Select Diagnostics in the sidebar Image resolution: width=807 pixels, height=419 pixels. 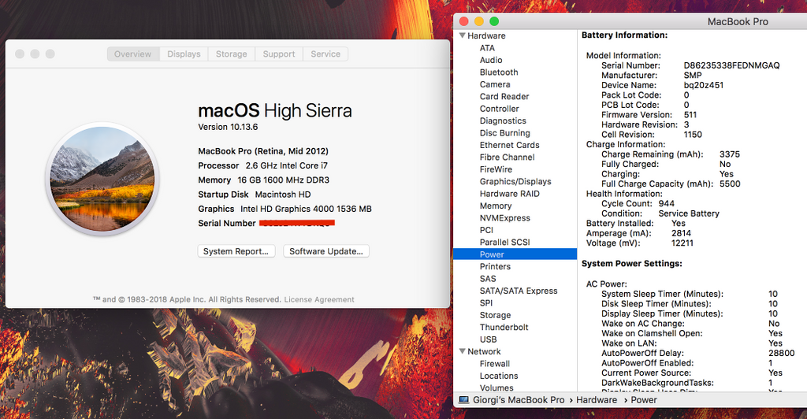[503, 121]
